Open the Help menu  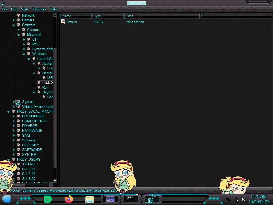coord(53,9)
